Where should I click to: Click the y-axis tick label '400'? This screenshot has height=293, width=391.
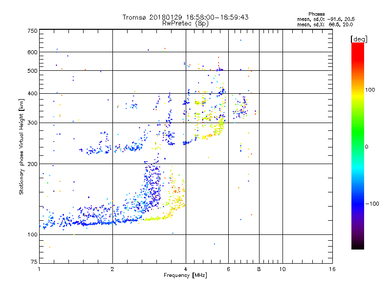pos(33,94)
